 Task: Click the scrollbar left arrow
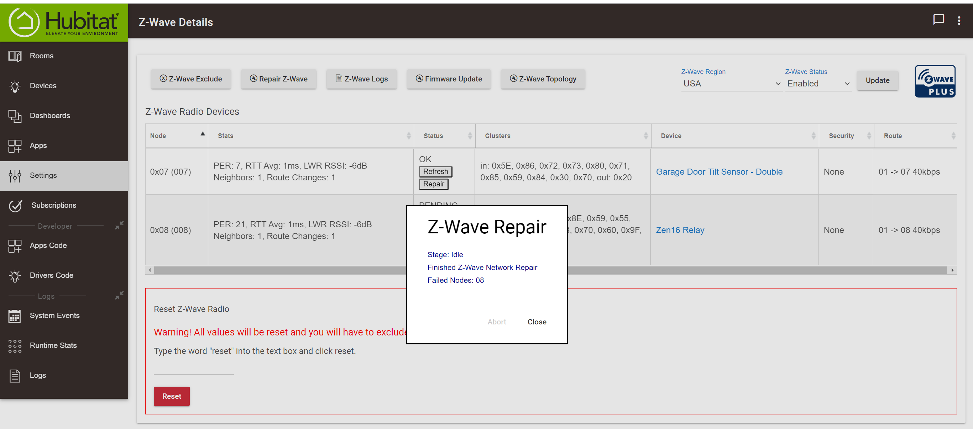point(150,270)
